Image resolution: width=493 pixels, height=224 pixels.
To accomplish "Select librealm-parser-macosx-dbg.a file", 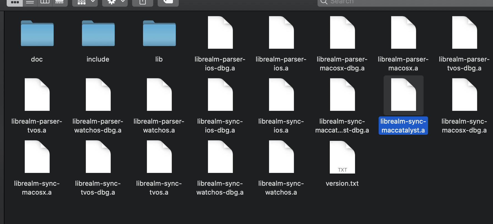I will (x=342, y=32).
